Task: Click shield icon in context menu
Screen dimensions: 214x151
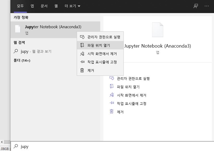Action: tap(82, 37)
